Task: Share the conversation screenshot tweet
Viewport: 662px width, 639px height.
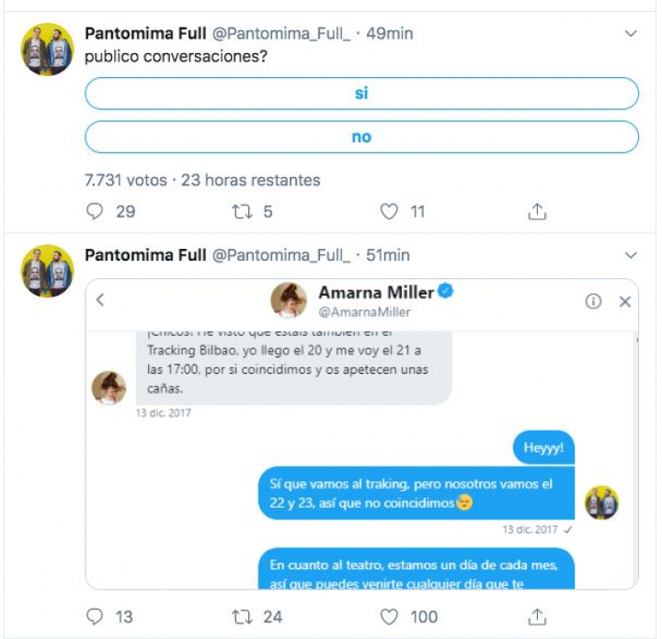Action: tap(537, 617)
